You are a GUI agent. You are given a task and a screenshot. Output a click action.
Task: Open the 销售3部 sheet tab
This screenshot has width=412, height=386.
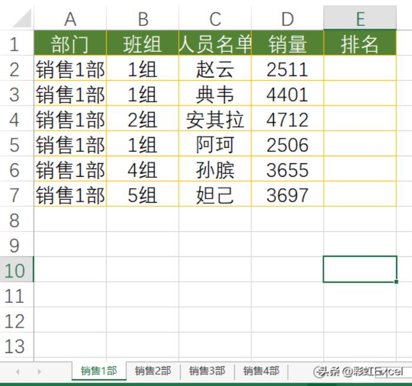[207, 371]
